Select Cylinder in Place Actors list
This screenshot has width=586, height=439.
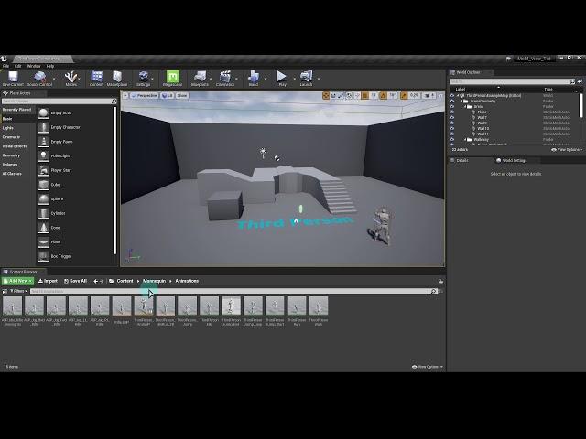75,213
